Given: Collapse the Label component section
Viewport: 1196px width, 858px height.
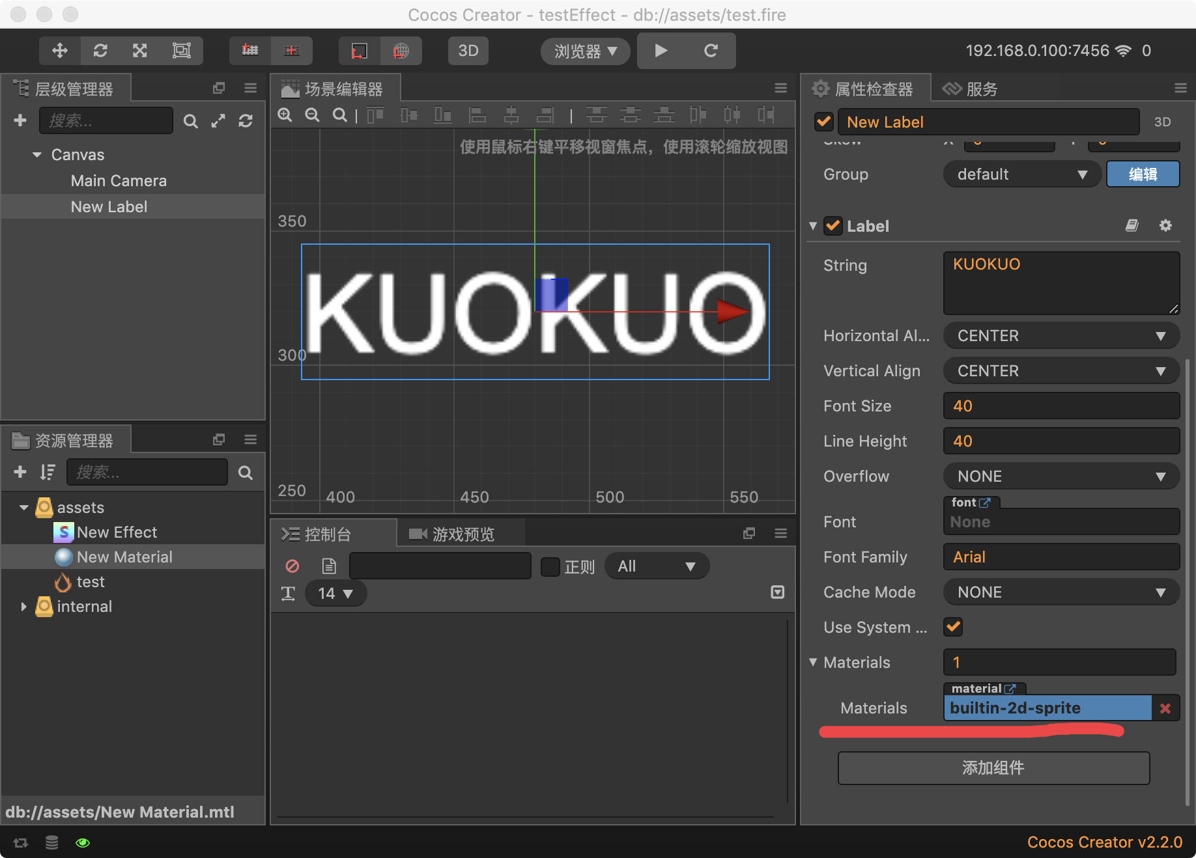Looking at the screenshot, I should coord(813,226).
